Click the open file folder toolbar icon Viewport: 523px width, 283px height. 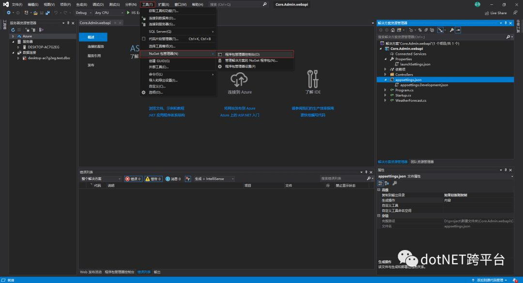pos(35,13)
